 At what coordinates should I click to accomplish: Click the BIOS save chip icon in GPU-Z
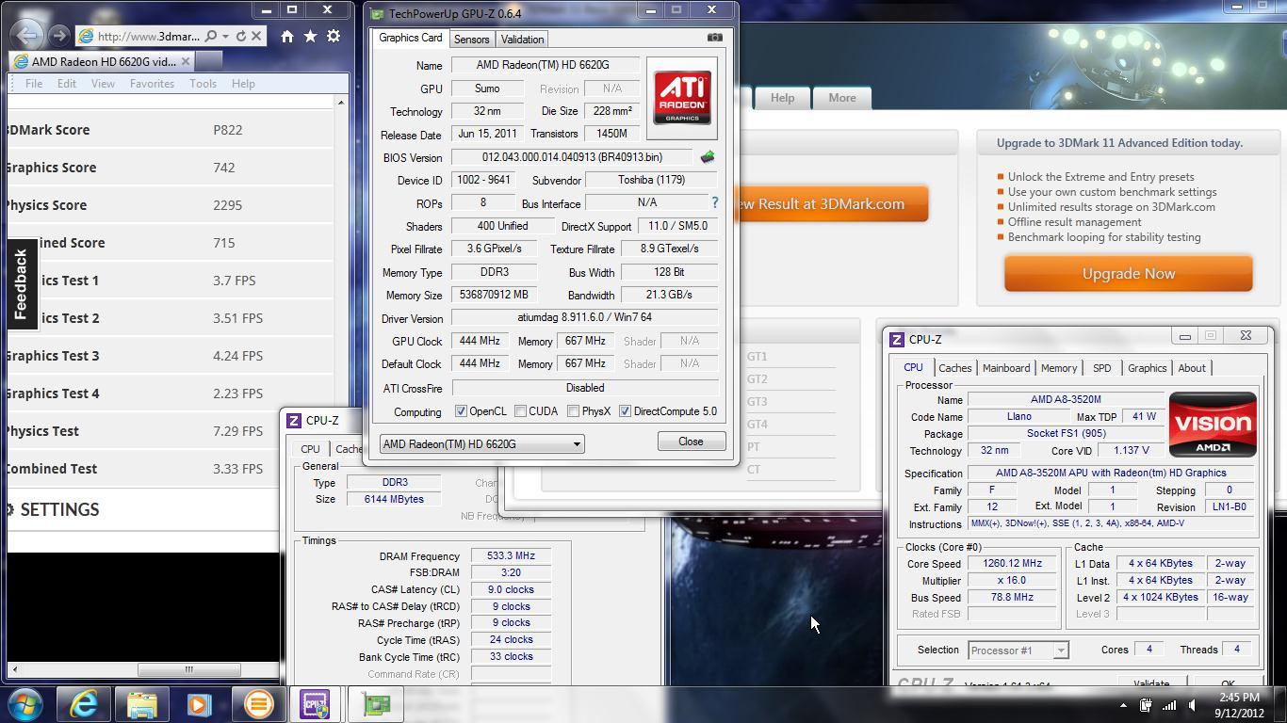click(708, 157)
